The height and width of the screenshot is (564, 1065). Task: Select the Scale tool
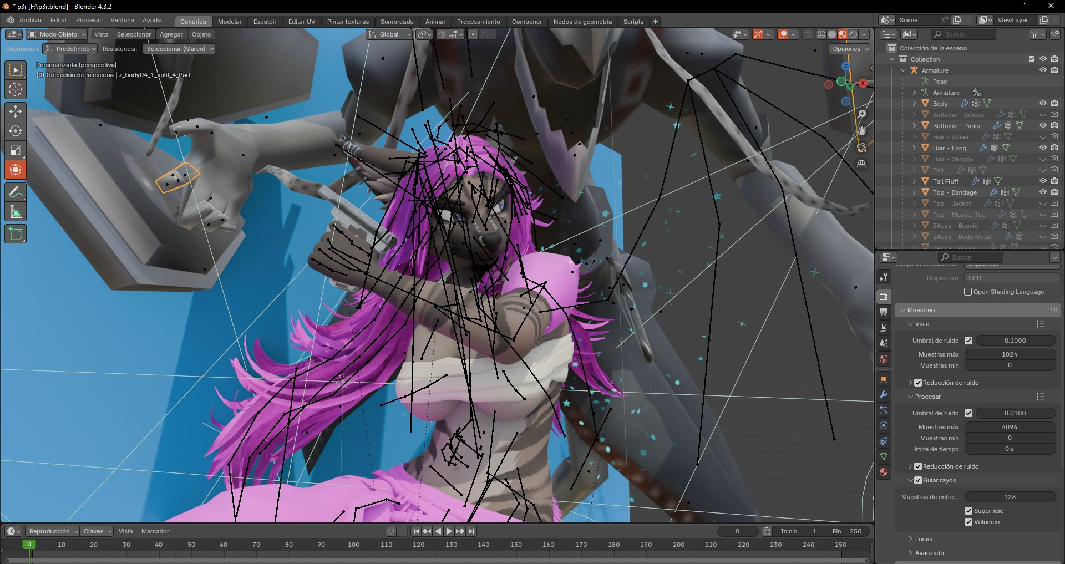tap(16, 150)
